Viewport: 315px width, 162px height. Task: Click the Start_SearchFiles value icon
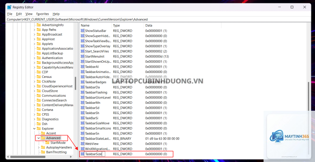click(x=82, y=51)
